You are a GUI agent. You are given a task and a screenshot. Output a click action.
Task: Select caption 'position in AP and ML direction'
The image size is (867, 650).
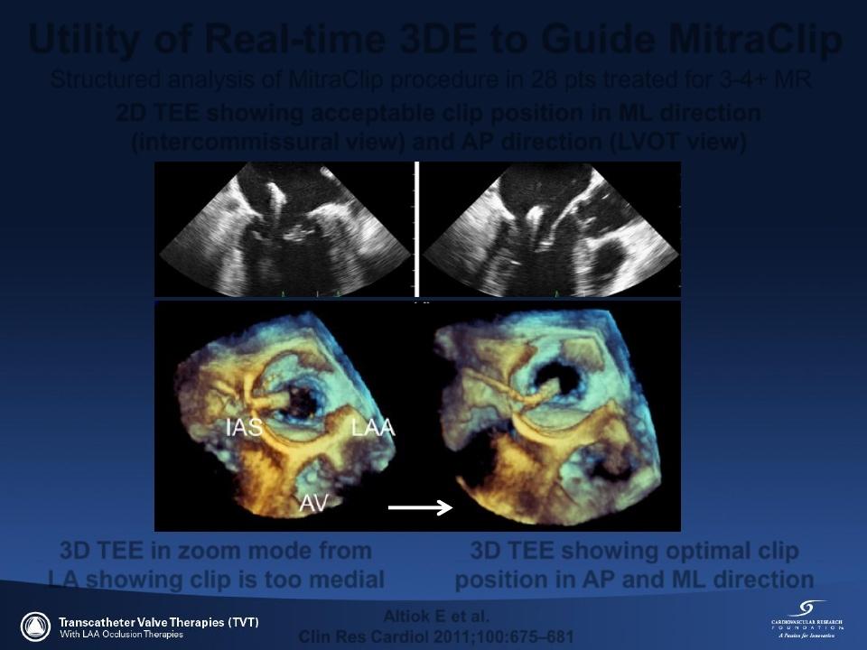[634, 580]
